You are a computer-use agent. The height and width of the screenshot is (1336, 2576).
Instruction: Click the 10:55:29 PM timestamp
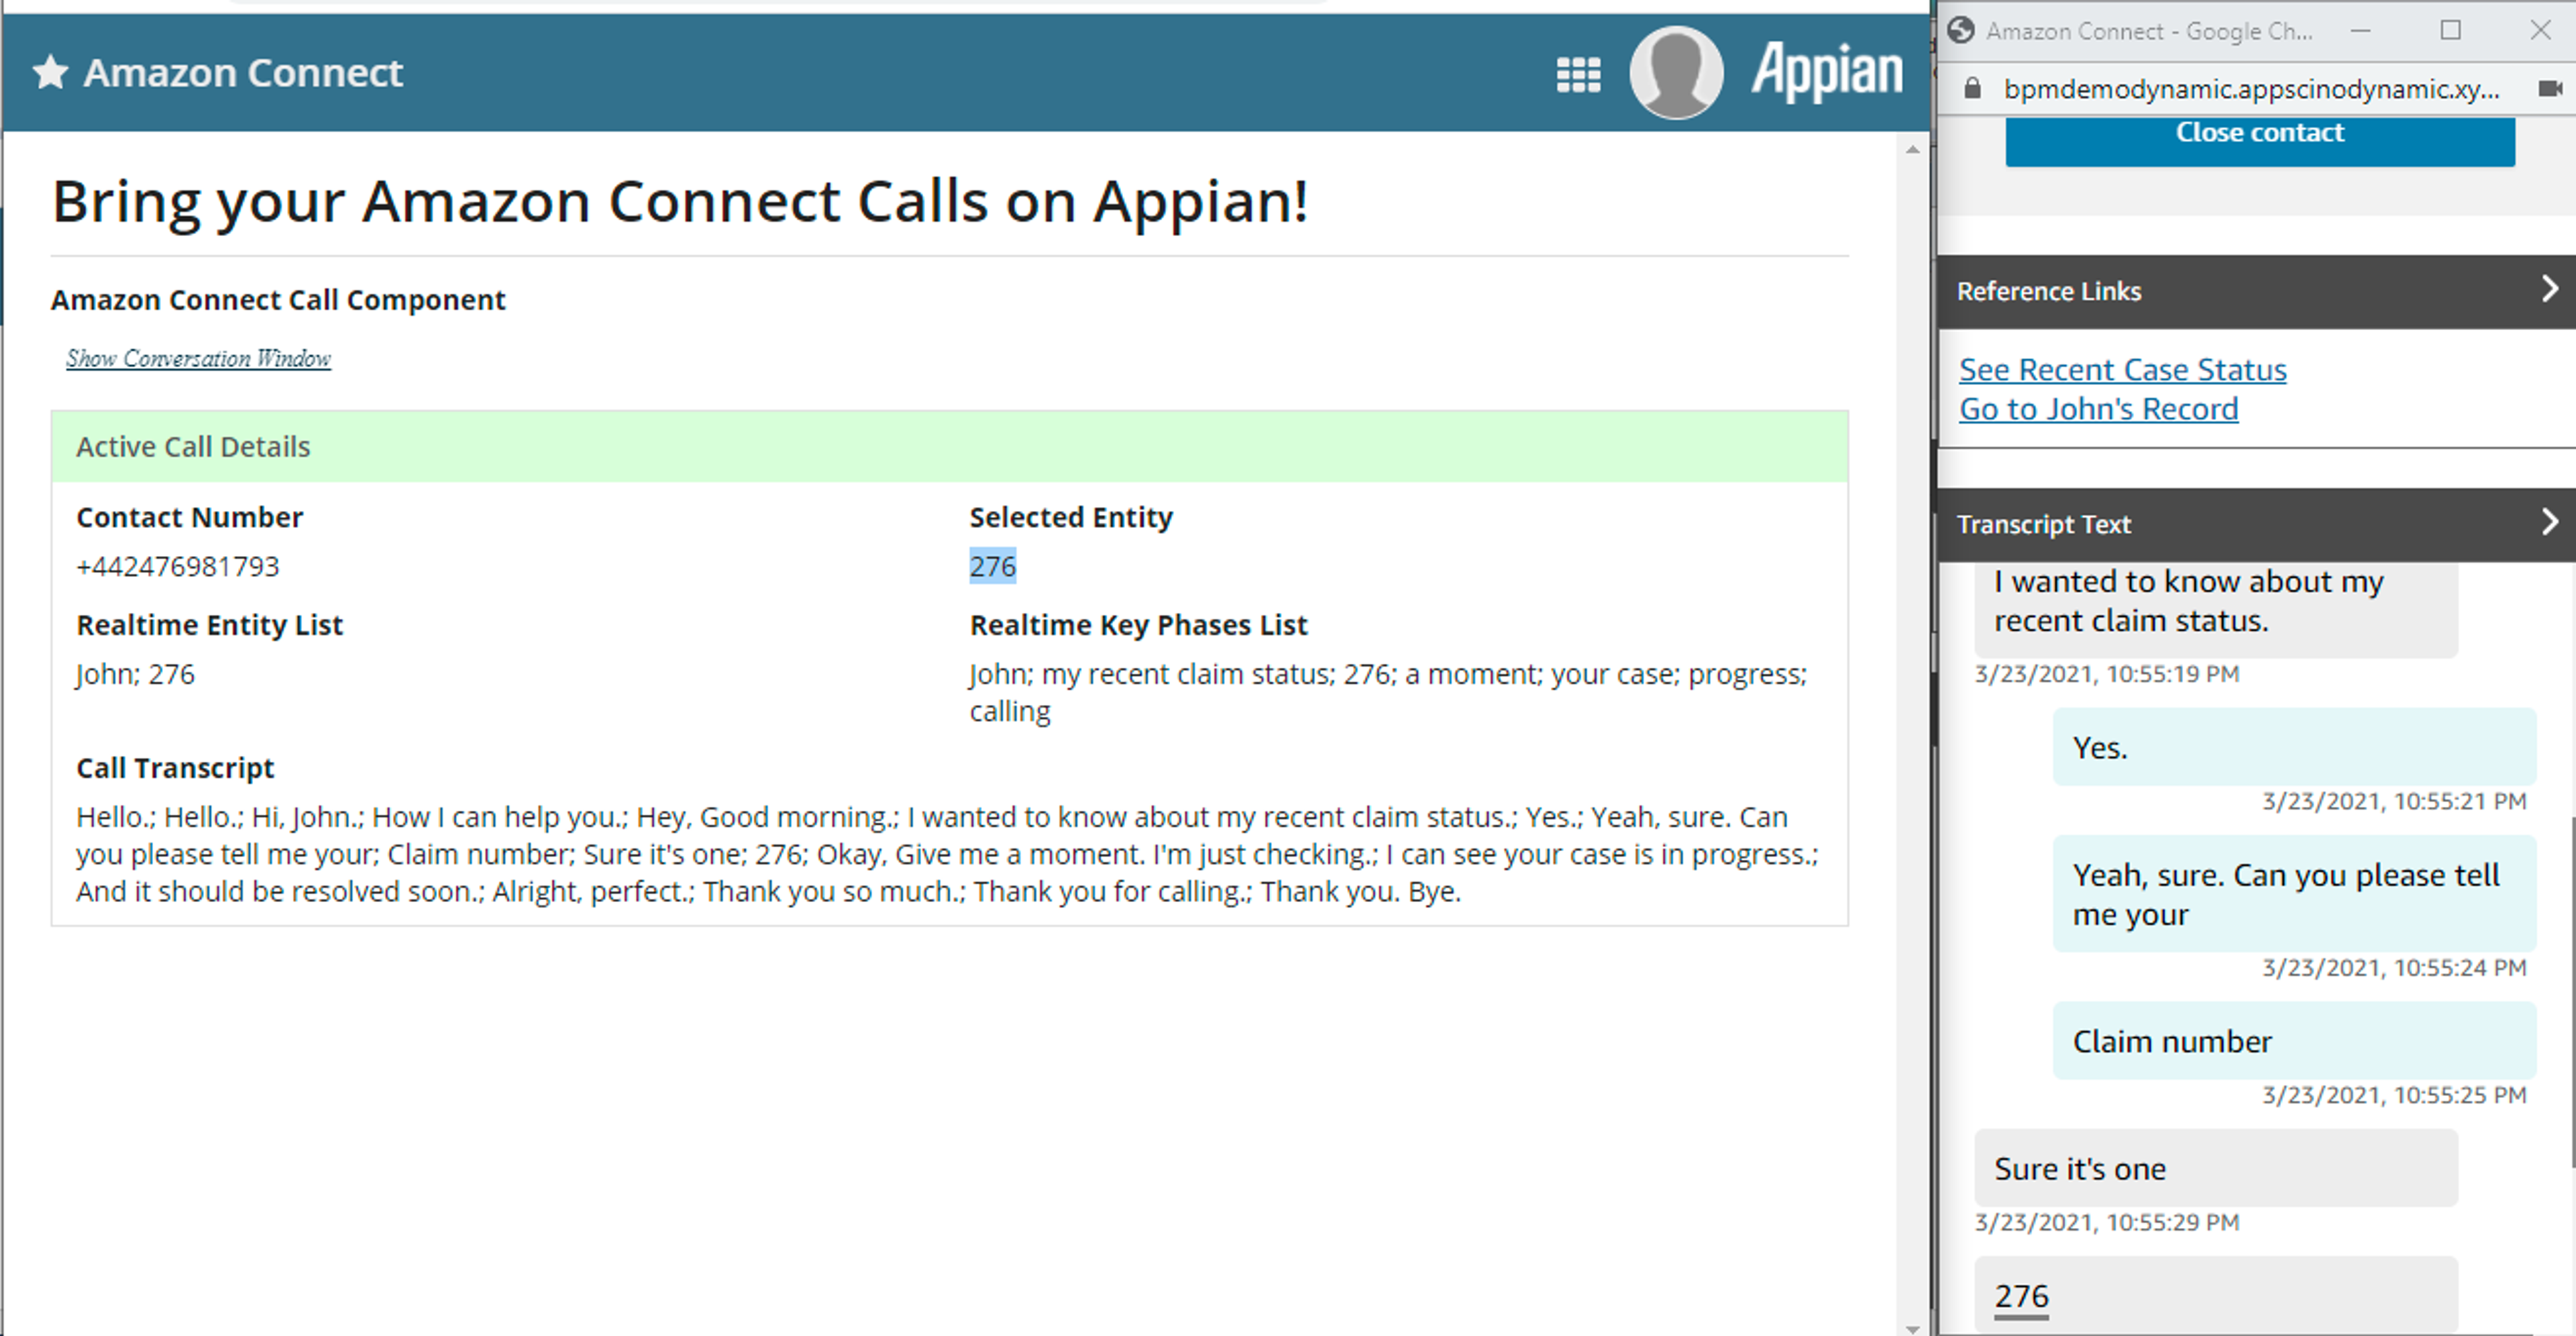[x=2107, y=1222]
